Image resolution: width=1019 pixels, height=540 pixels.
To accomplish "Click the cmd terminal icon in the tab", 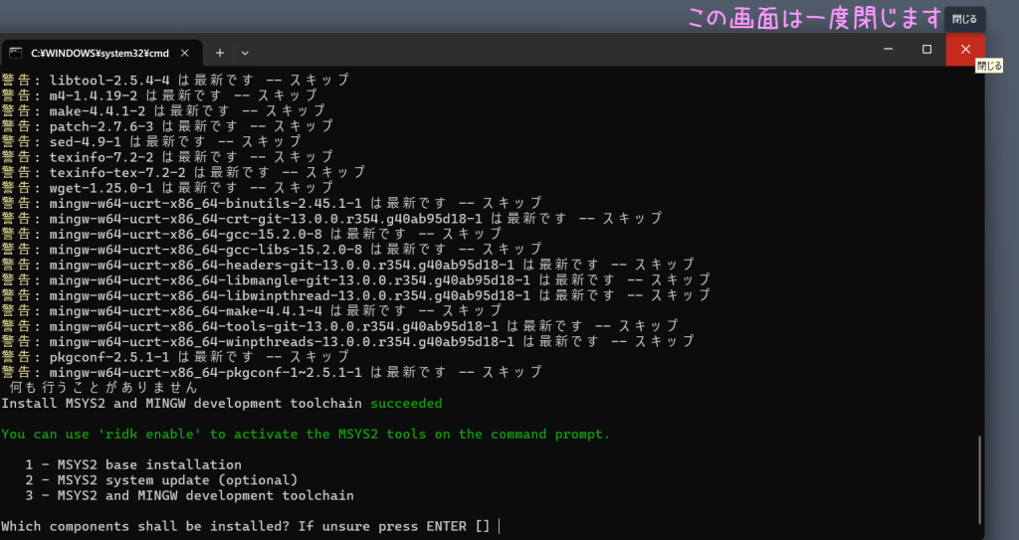I will coord(16,52).
